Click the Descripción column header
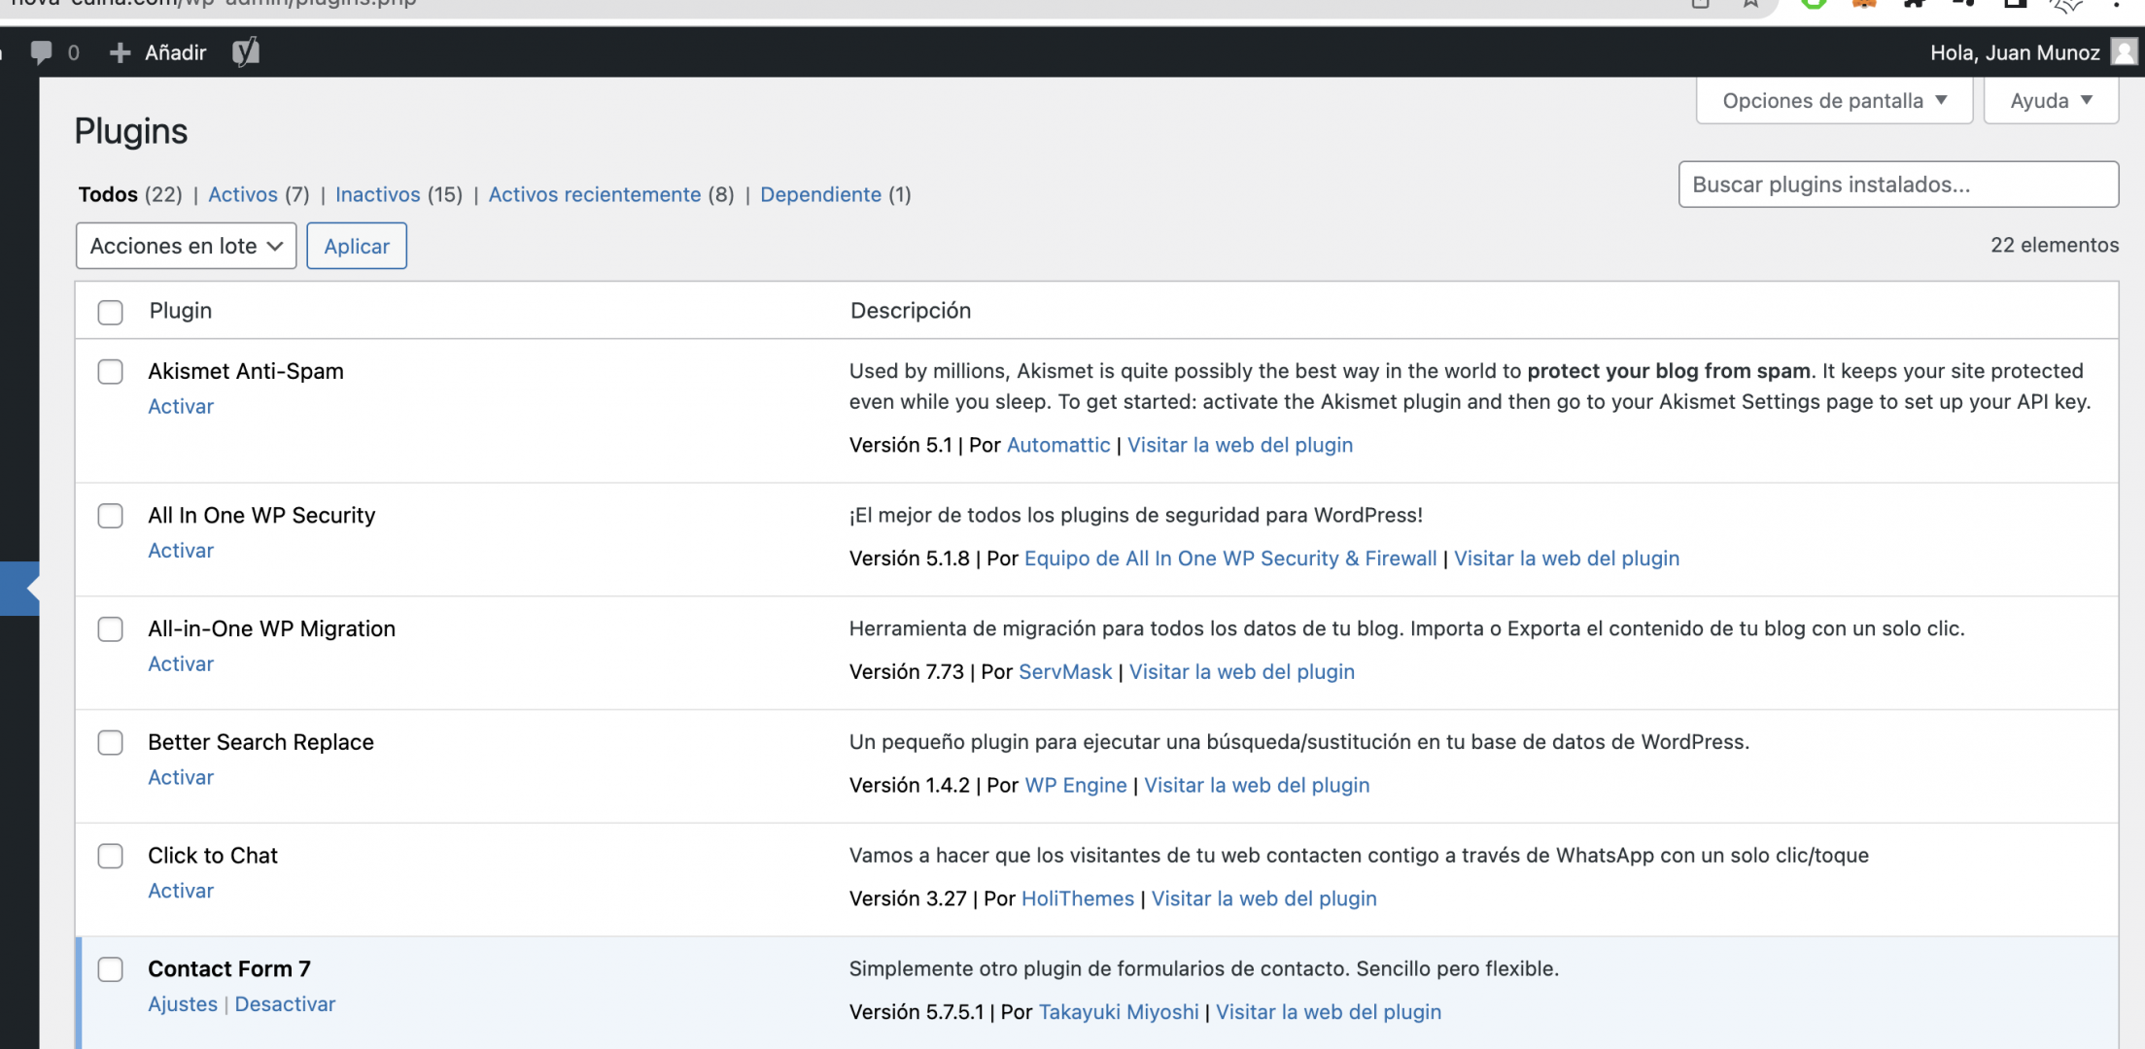 [x=911, y=311]
